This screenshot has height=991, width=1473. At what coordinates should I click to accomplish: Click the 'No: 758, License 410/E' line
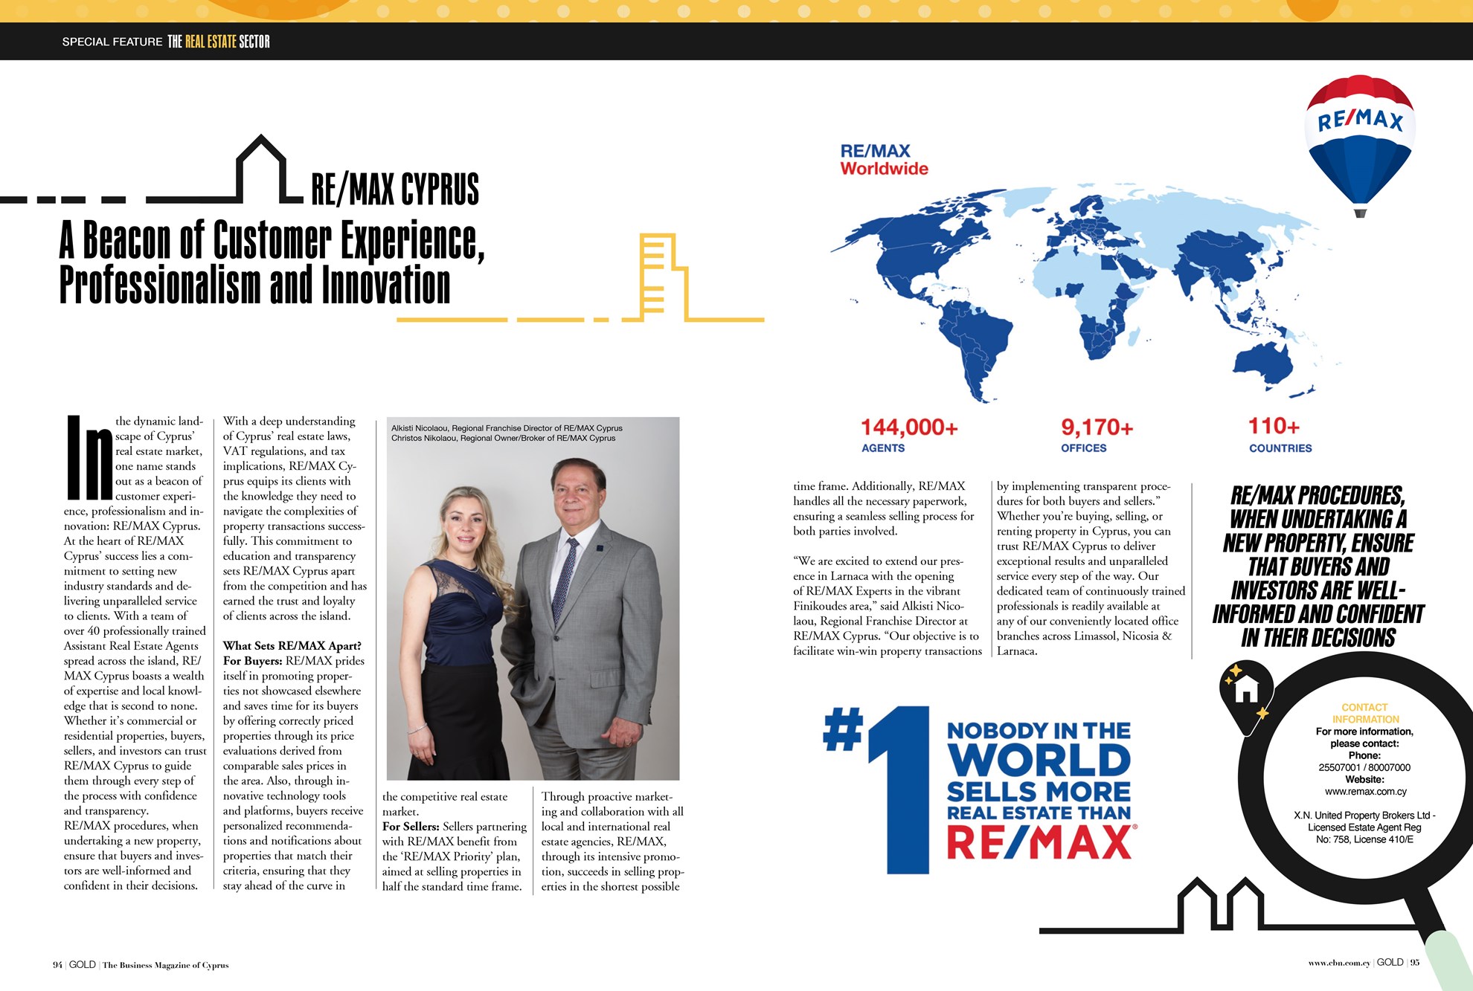point(1364,839)
